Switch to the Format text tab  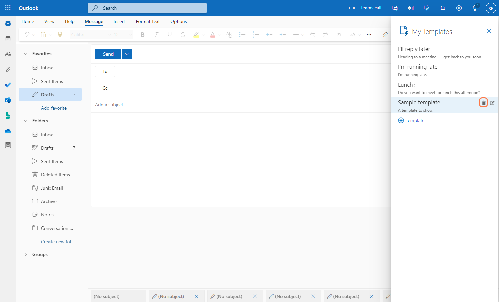point(148,21)
